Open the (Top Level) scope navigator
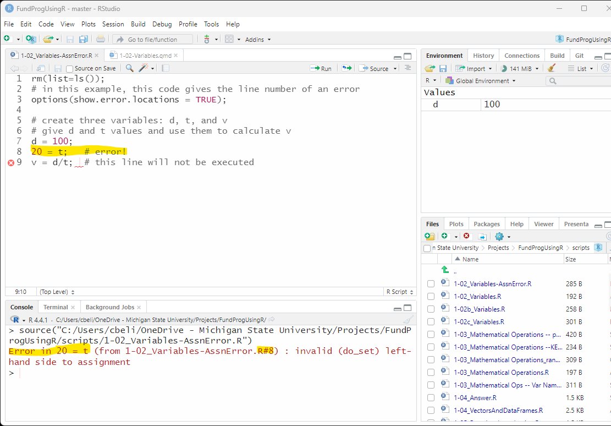Viewport: 611px width, 426px height. coord(57,292)
